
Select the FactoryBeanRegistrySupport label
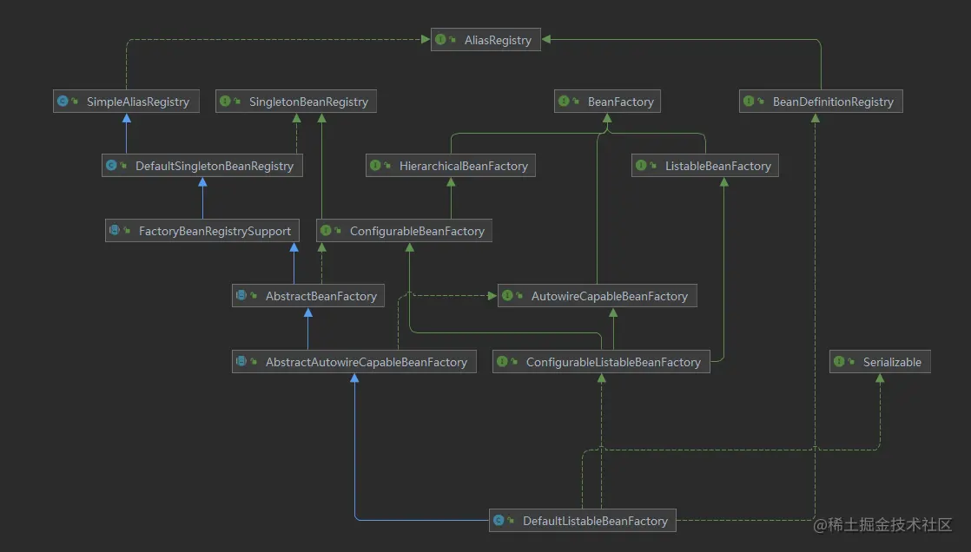click(215, 231)
